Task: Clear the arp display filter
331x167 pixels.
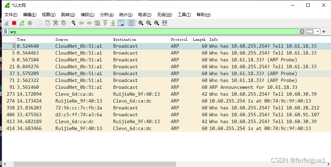Action: (302, 32)
